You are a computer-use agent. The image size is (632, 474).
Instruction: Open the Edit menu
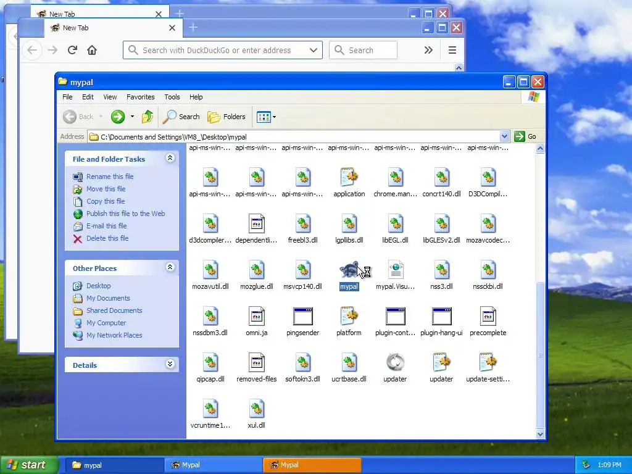pyautogui.click(x=88, y=97)
